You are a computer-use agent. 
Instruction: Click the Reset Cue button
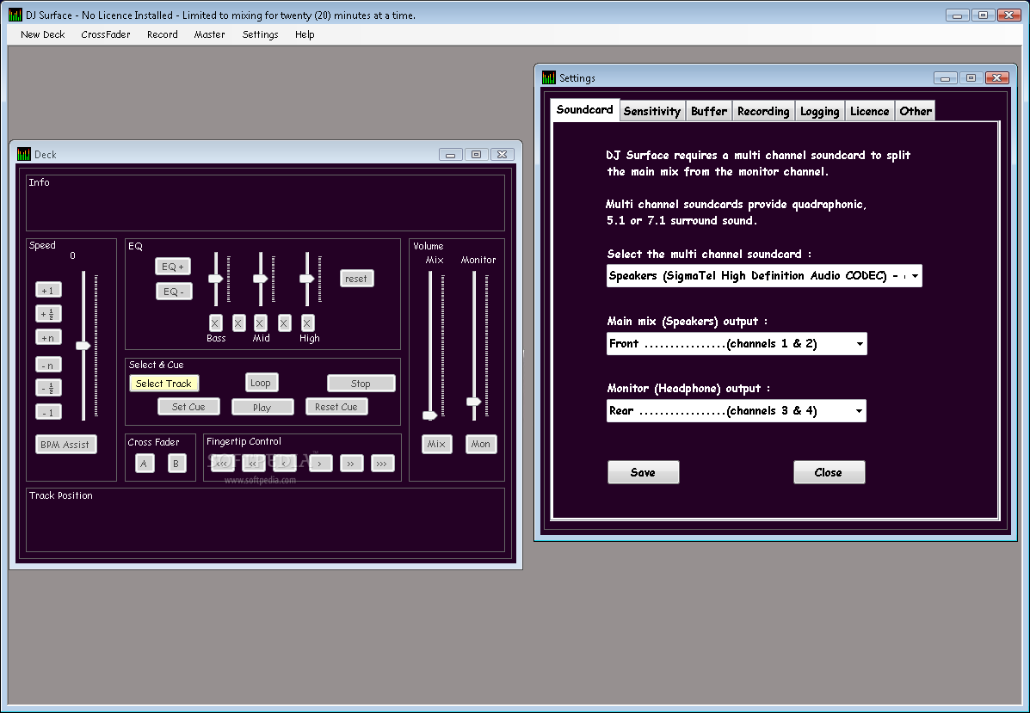[x=336, y=407]
